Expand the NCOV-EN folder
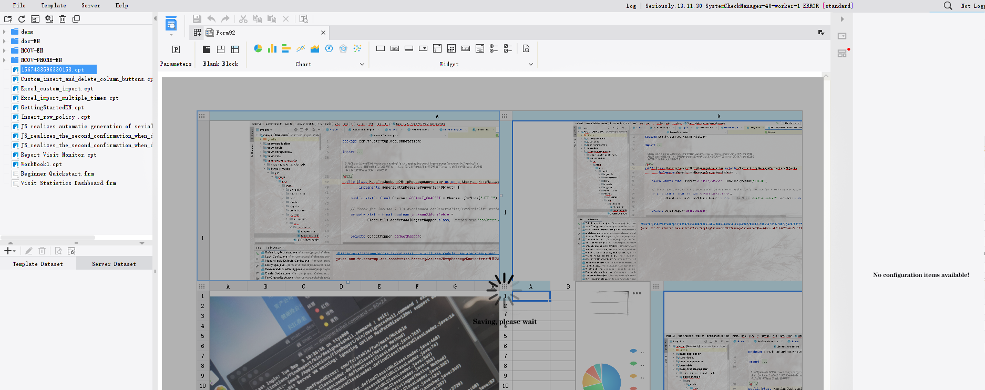 (5, 50)
